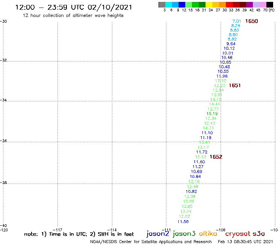Click the wave height value '14.41'
This screenshot has width=278, height=245.
pos(215,104)
